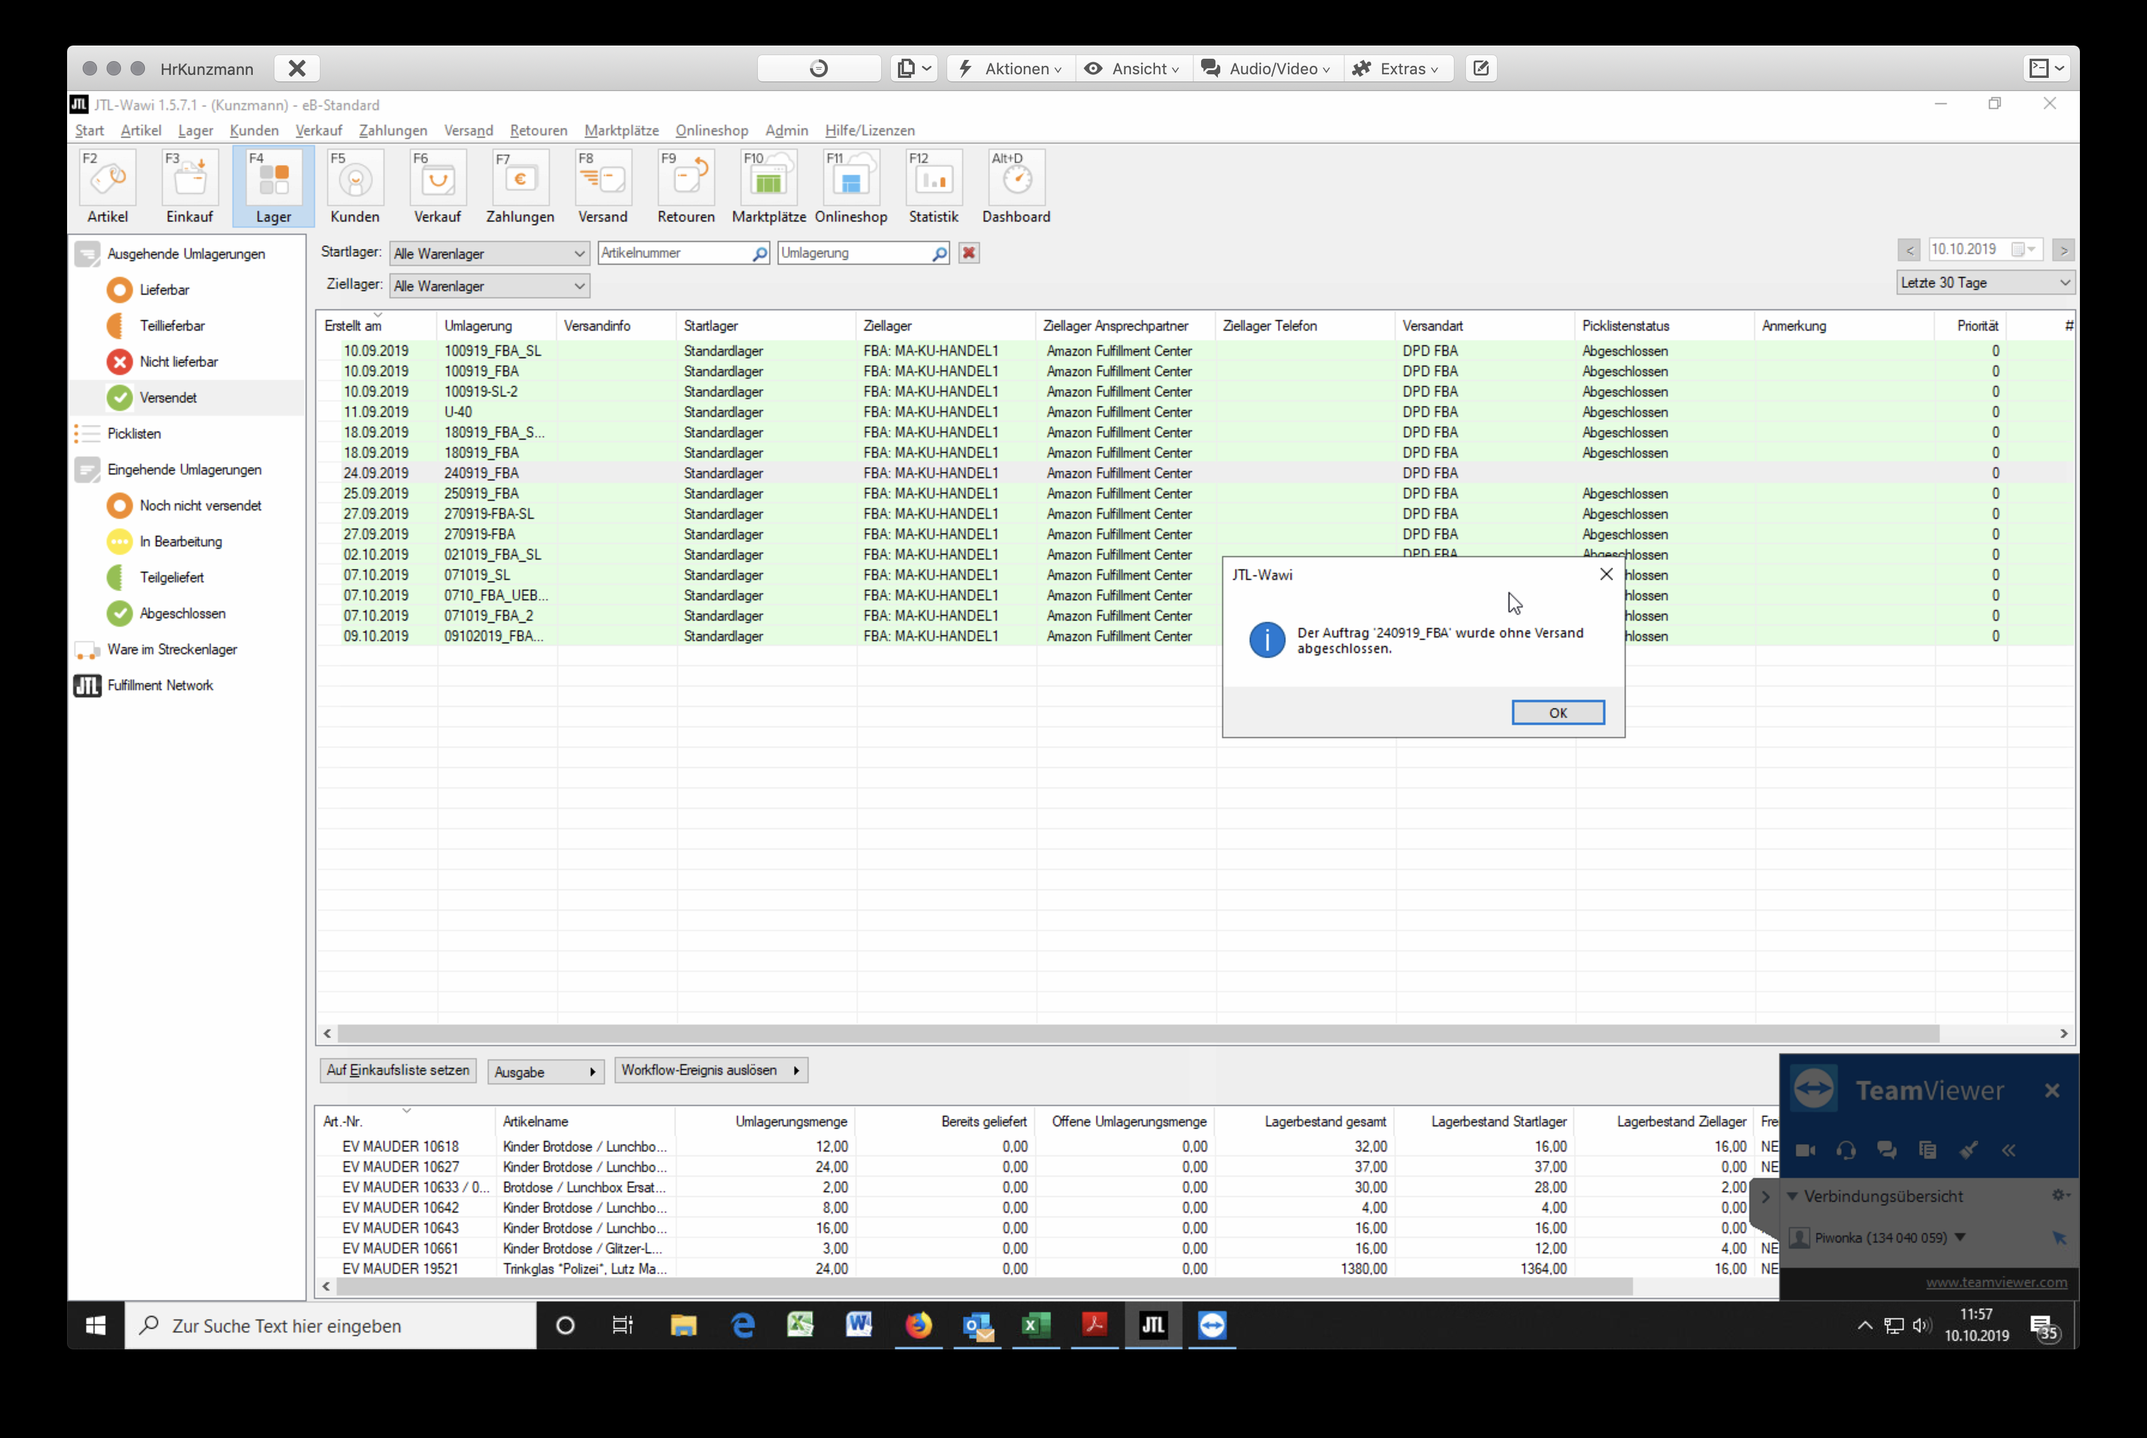Select Nicht lieferbar in sidebar
The height and width of the screenshot is (1438, 2147).
tap(178, 361)
